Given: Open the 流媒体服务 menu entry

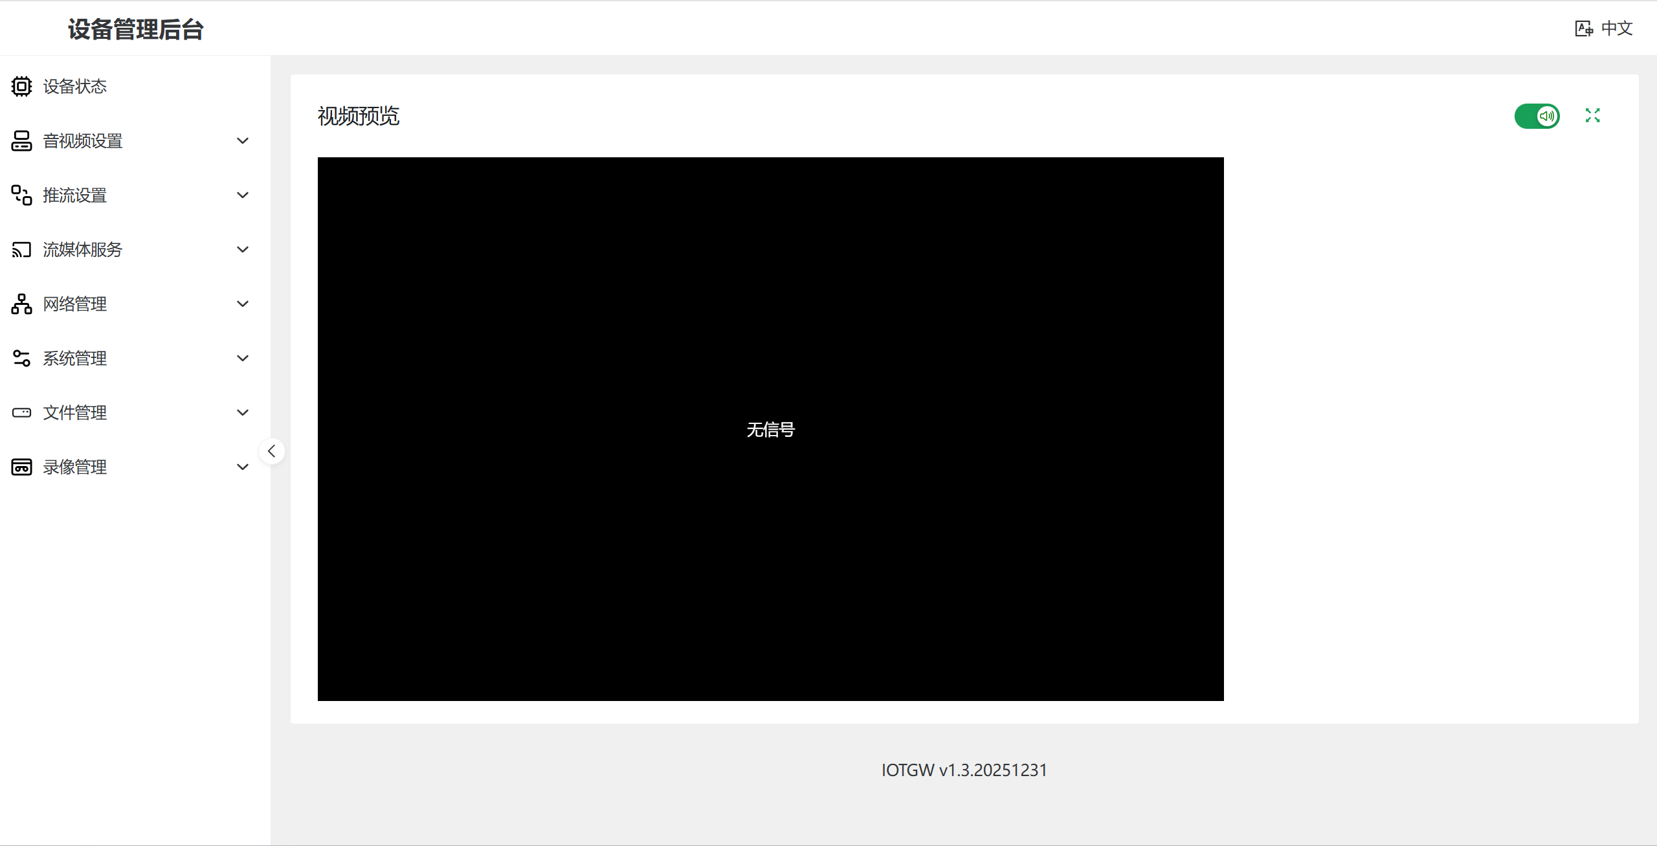Looking at the screenshot, I should (83, 249).
